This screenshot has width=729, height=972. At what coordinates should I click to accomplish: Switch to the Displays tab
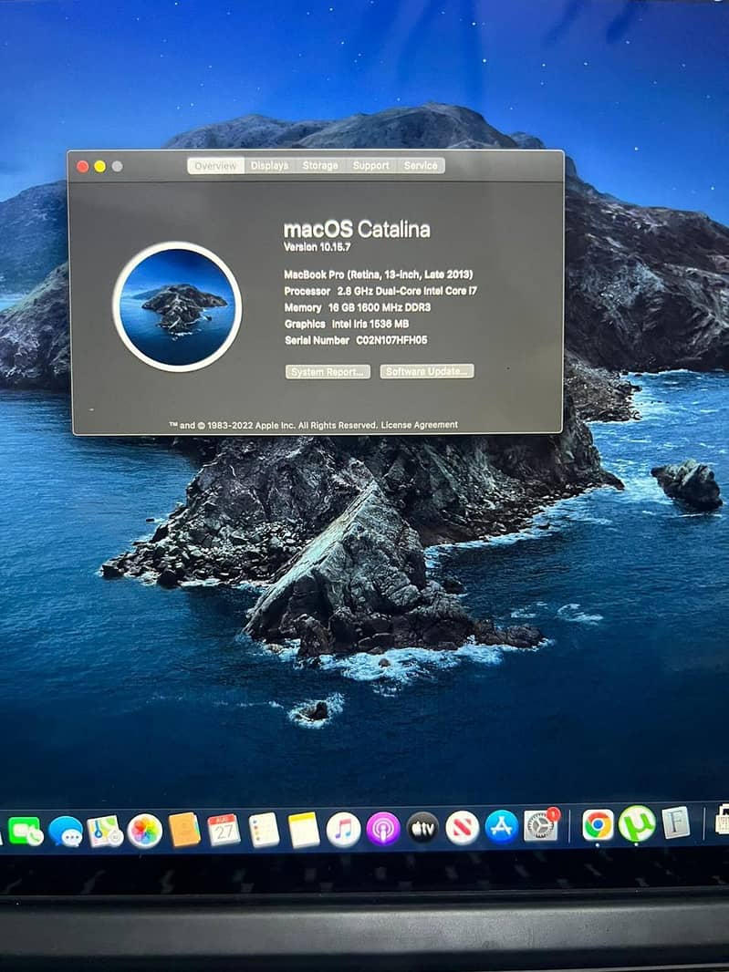(269, 166)
